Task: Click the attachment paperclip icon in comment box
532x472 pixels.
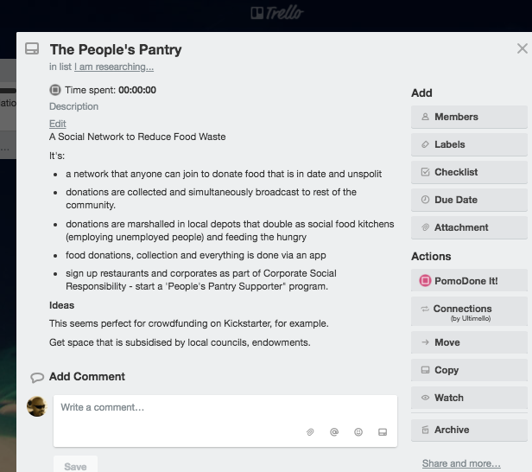Action: pyautogui.click(x=310, y=432)
